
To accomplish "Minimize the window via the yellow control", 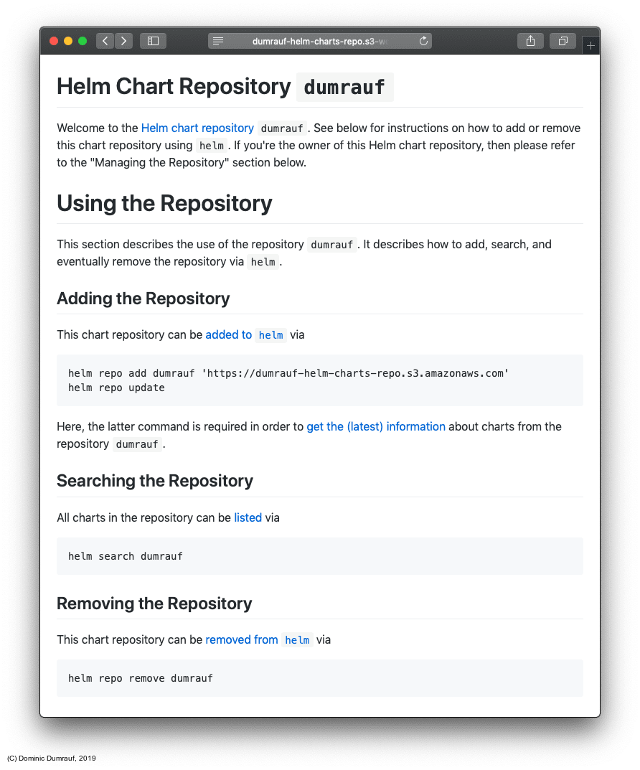I will tap(68, 41).
